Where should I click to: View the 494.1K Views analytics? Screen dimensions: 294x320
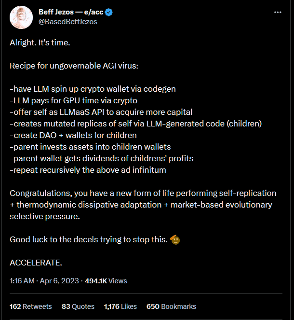click(x=106, y=280)
